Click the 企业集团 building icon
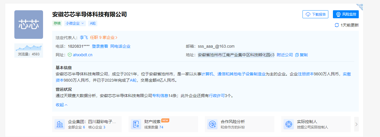 point(60,124)
